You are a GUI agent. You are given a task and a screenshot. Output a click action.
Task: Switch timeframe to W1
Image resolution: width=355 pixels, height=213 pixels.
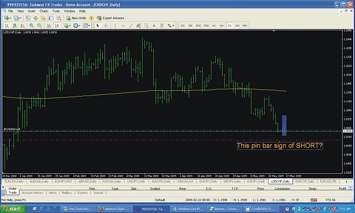[x=237, y=26]
